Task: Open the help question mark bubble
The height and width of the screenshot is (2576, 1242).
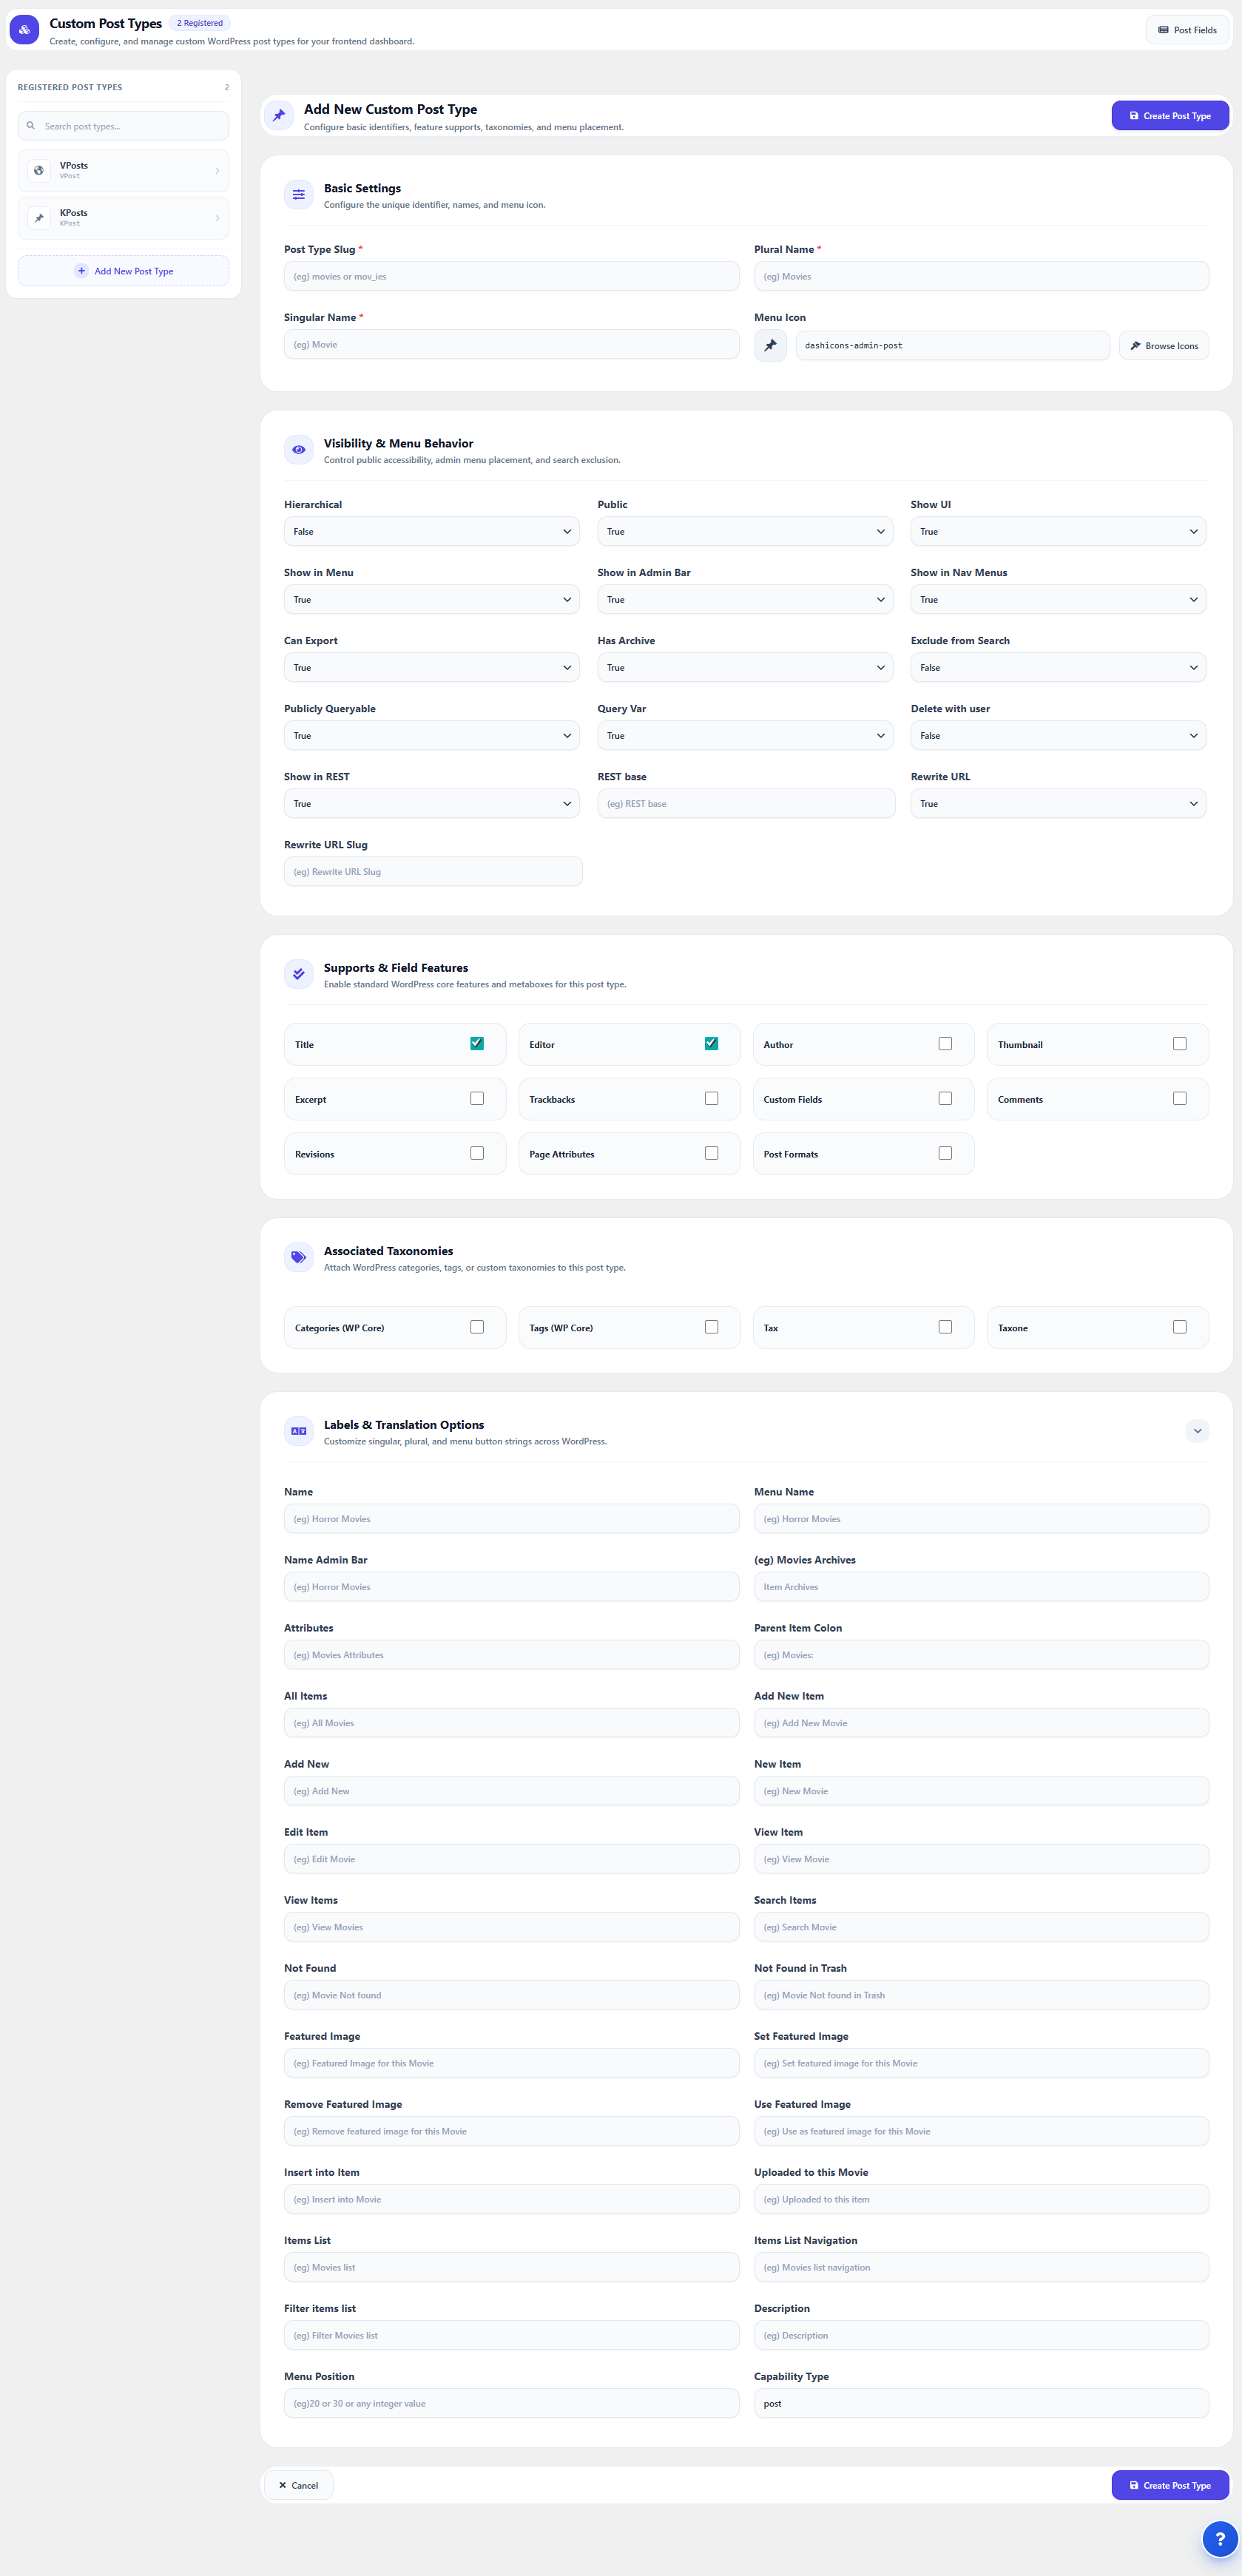Action: (1219, 2539)
